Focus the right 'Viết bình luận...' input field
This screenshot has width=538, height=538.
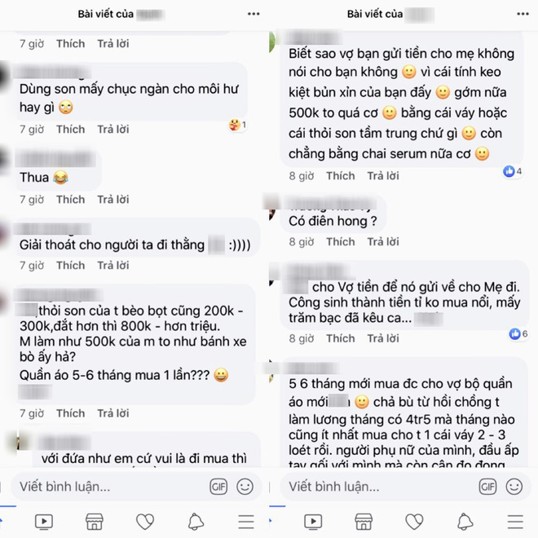pyautogui.click(x=379, y=487)
